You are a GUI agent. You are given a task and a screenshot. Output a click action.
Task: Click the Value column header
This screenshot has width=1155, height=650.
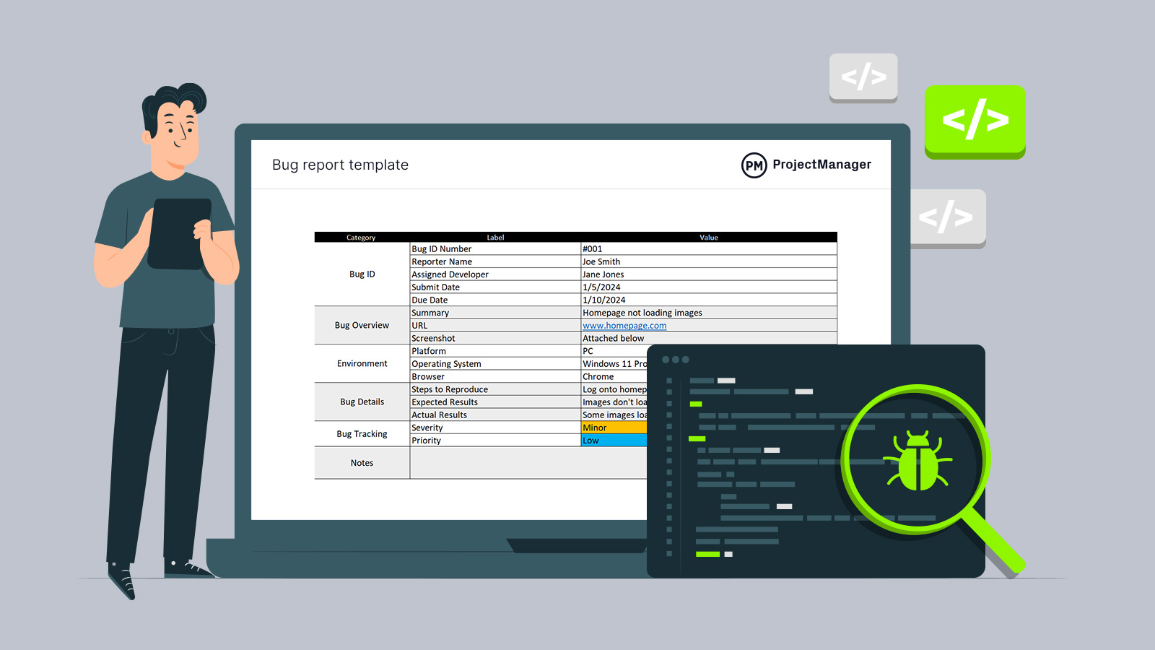[x=708, y=237]
